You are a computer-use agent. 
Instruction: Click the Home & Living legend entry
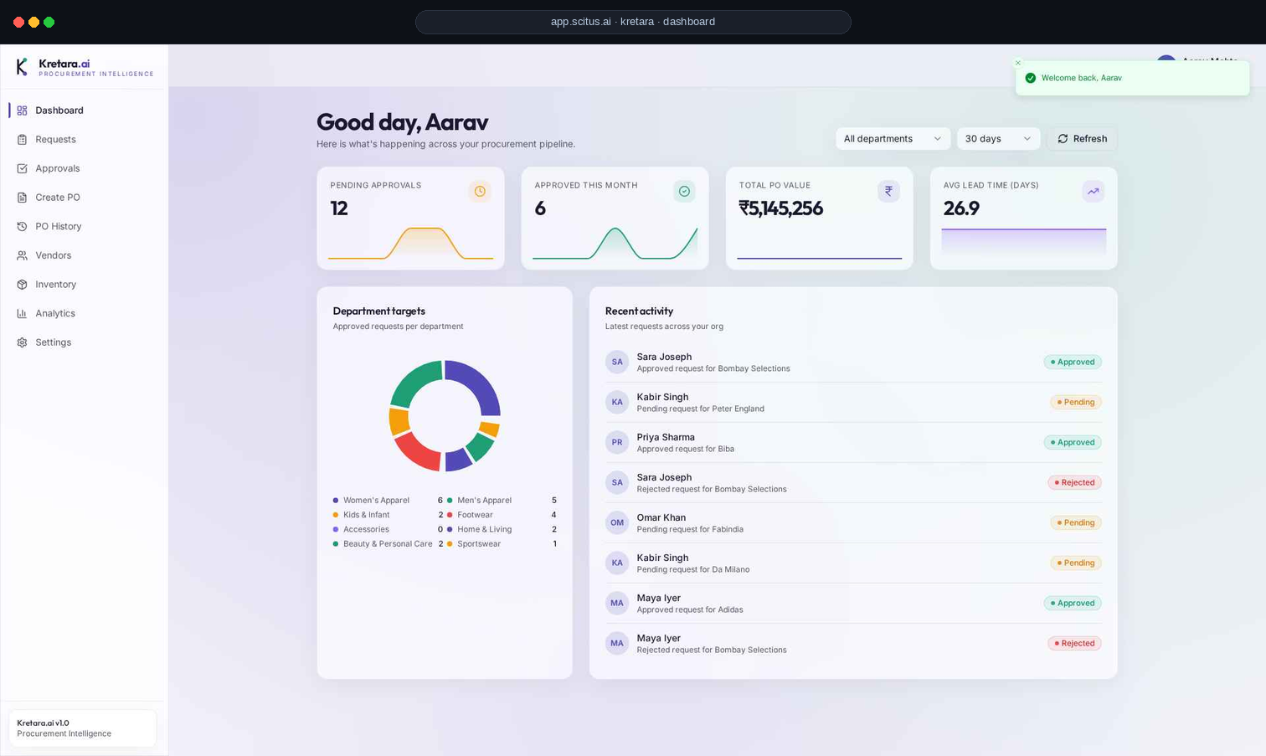tap(502, 529)
